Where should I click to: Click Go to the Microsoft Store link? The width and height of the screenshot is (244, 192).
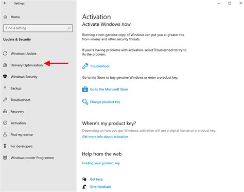pyautogui.click(x=109, y=89)
